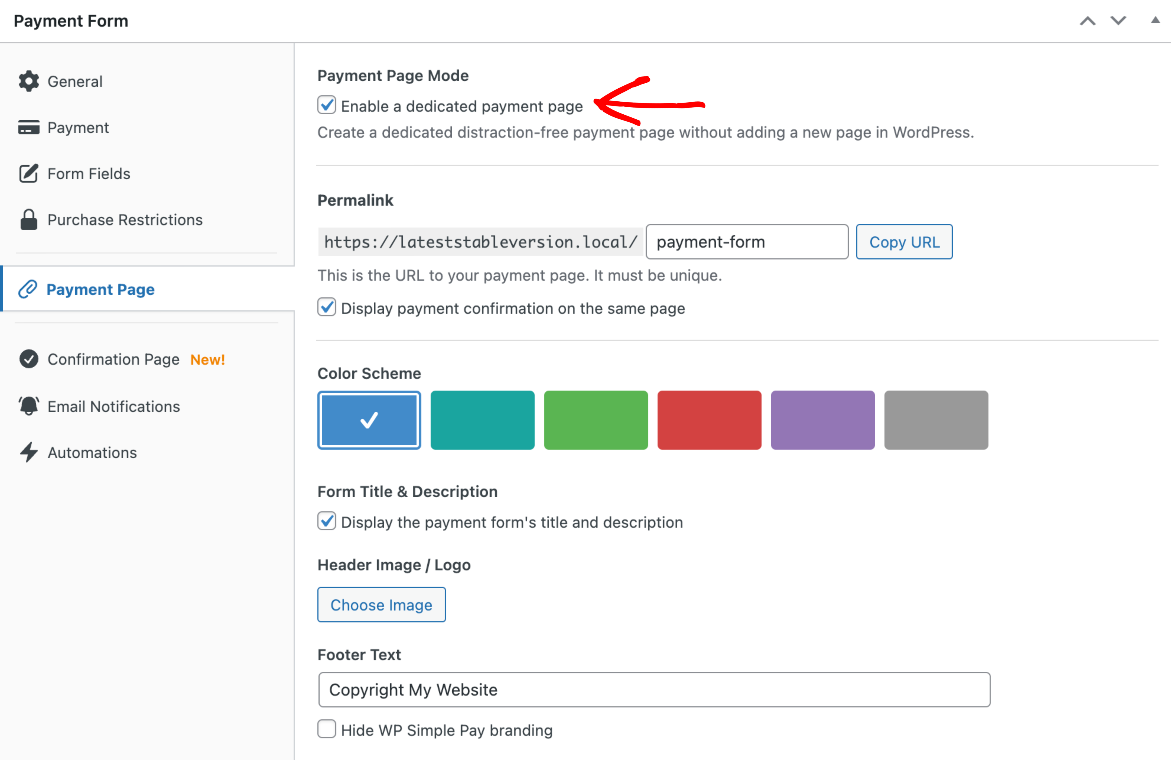
Task: Move Payment Form panel up
Action: (x=1088, y=21)
